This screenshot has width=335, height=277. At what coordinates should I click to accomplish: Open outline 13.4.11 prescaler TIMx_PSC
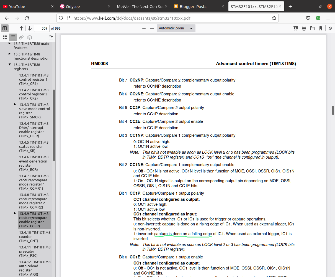pyautogui.click(x=35, y=251)
